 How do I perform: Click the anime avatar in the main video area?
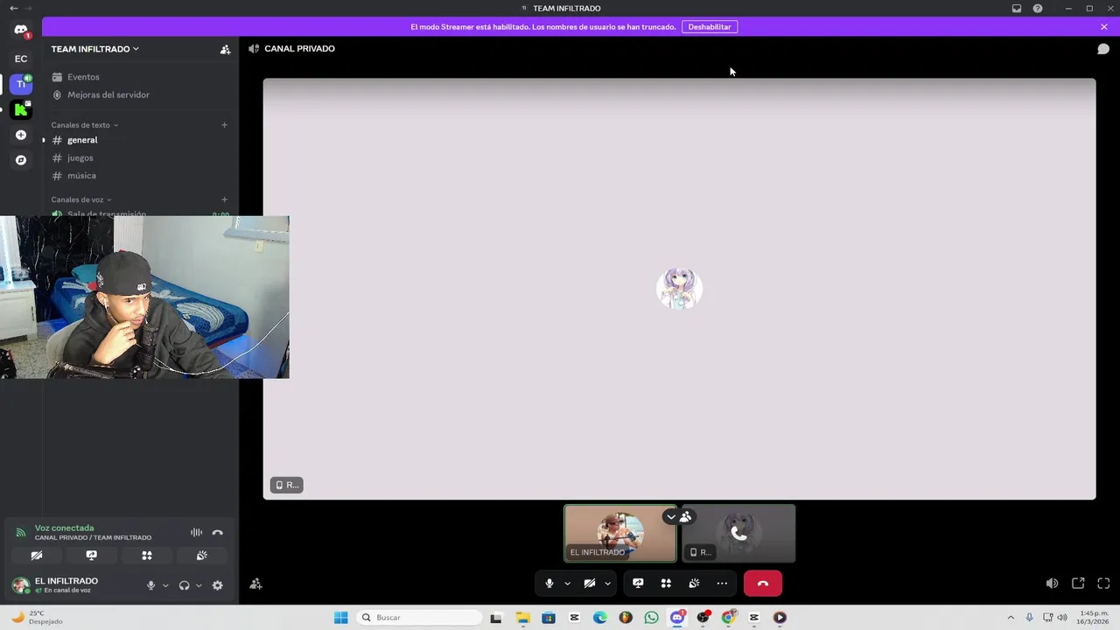(679, 289)
